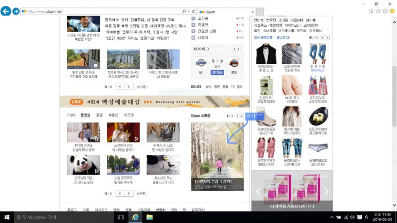397x223 pixels.
Task: Click the smiley feedback icon
Action: coord(392,11)
